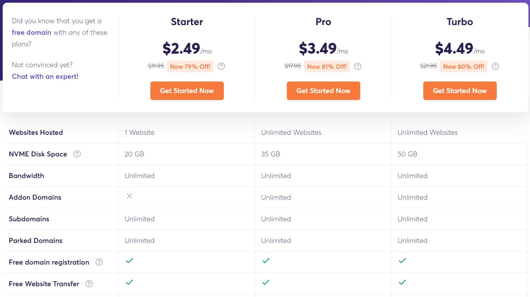The image size is (530, 297).
Task: Click Starter's Free domain registration checkmark
Action: tap(130, 261)
